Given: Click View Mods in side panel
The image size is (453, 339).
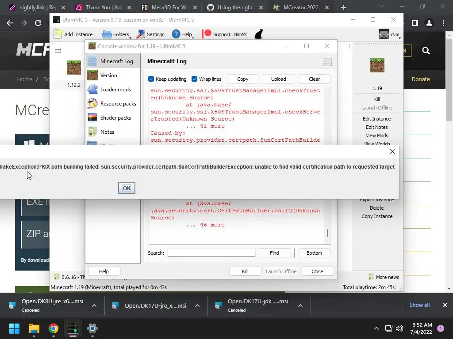Looking at the screenshot, I should pyautogui.click(x=377, y=136).
